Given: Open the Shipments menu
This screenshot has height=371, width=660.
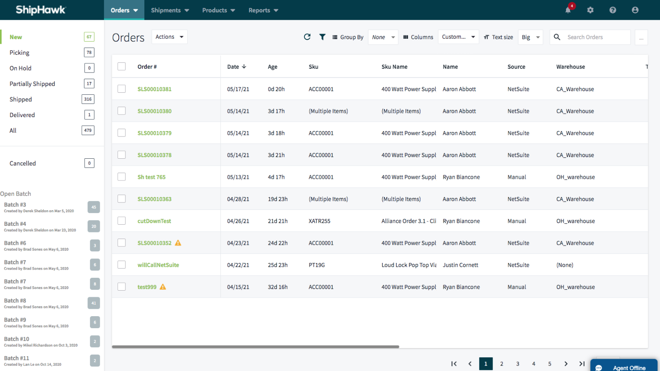Looking at the screenshot, I should click(170, 10).
